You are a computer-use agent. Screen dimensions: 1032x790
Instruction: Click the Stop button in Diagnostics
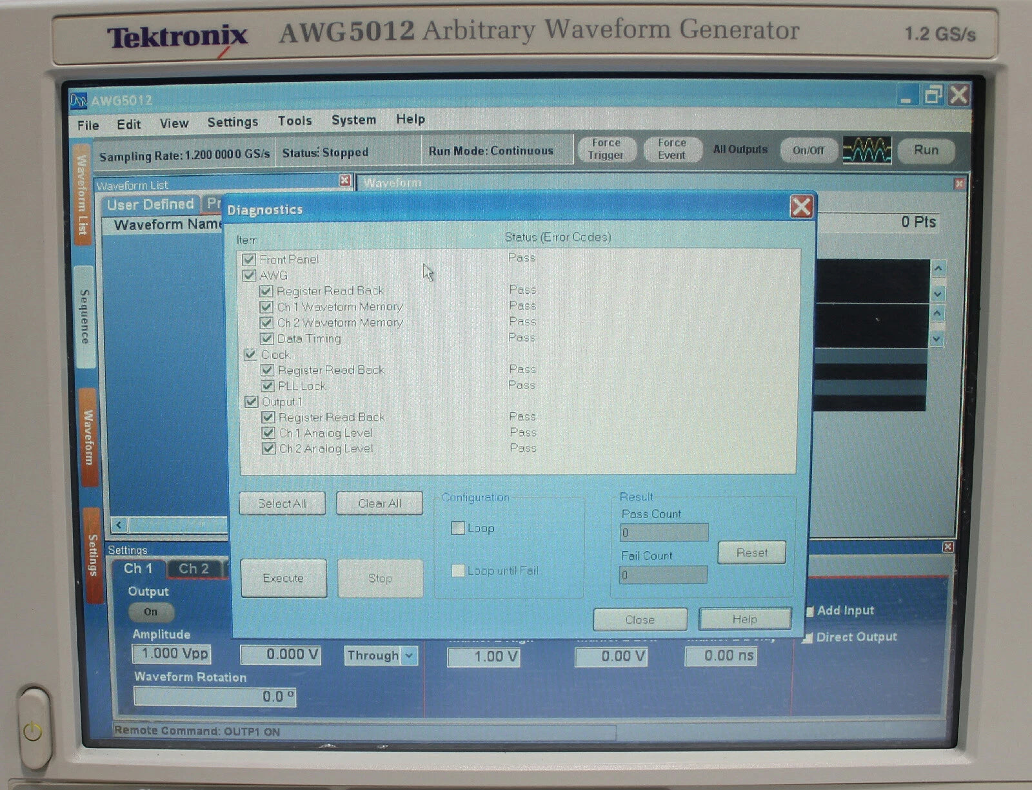[x=380, y=578]
